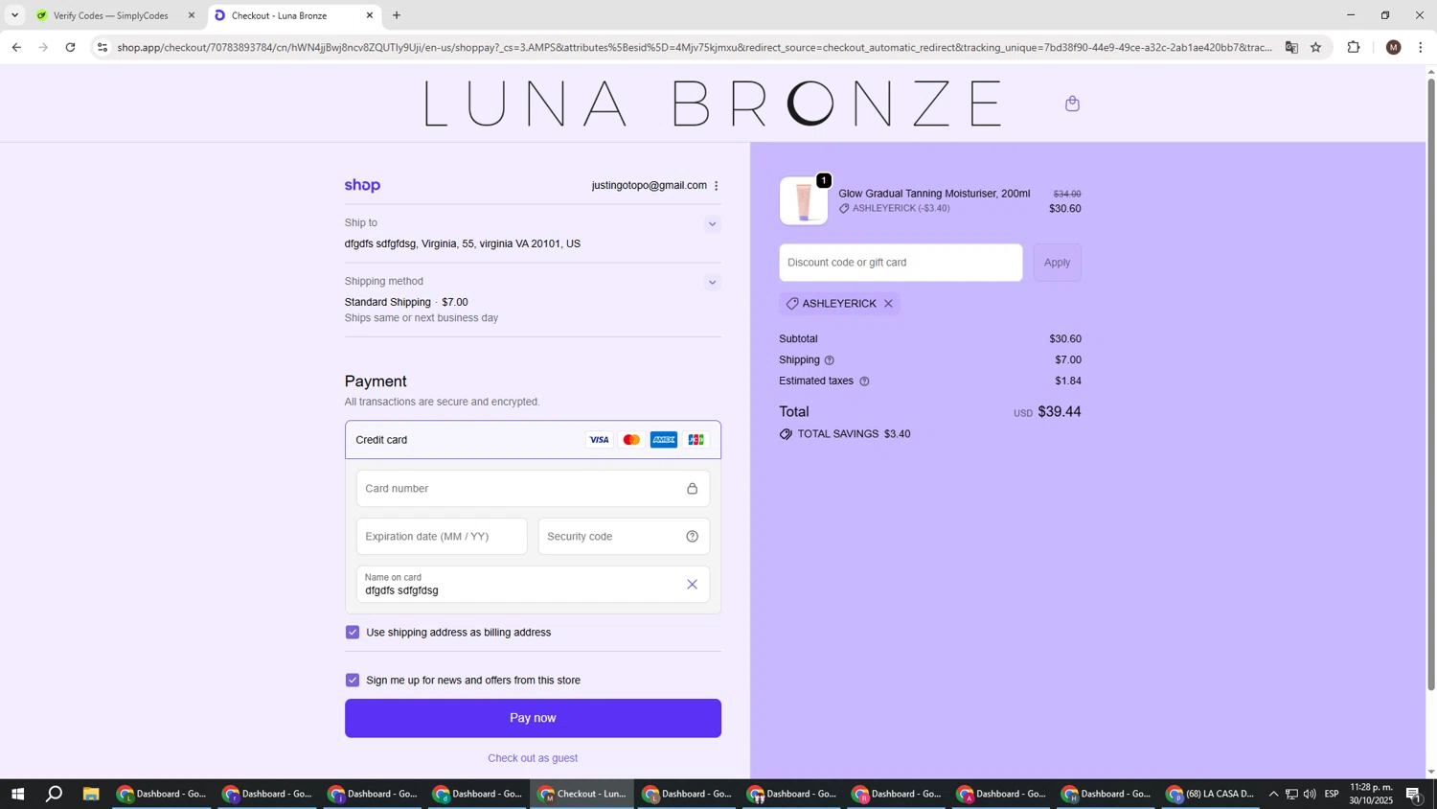Image resolution: width=1437 pixels, height=809 pixels.
Task: Click the Expiration date field
Action: pyautogui.click(x=442, y=537)
